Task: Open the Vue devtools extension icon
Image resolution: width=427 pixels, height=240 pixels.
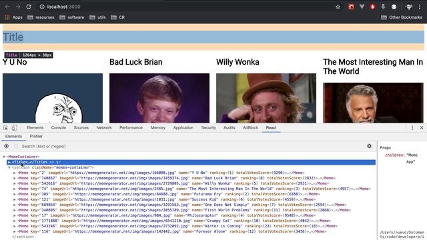Action: [x=362, y=7]
